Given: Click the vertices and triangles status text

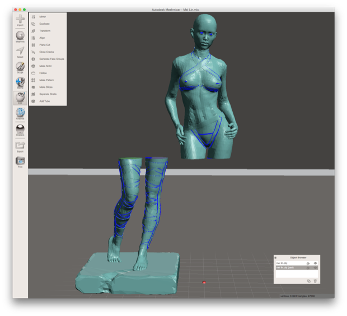Looking at the screenshot, I should pyautogui.click(x=297, y=296).
